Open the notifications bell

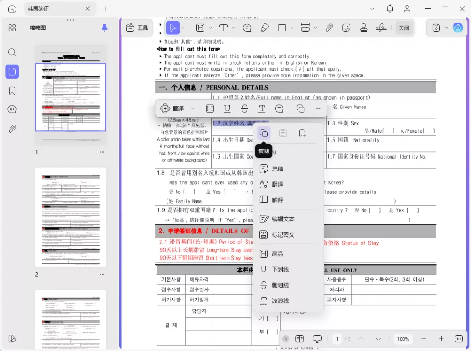[x=390, y=9]
